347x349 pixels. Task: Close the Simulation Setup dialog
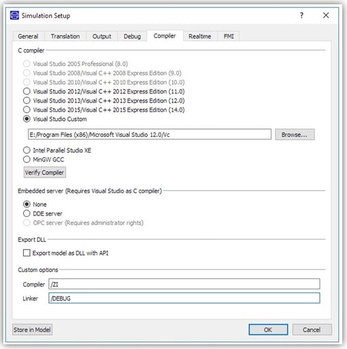pyautogui.click(x=326, y=16)
